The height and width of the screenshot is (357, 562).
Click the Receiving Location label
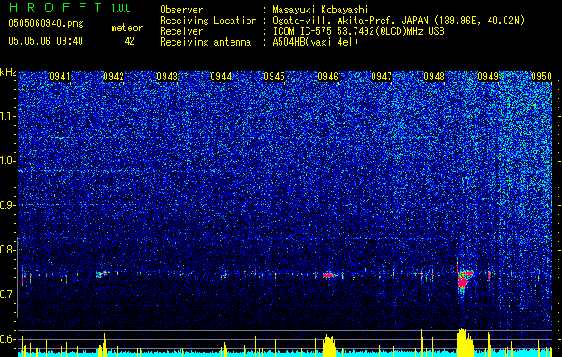point(208,21)
